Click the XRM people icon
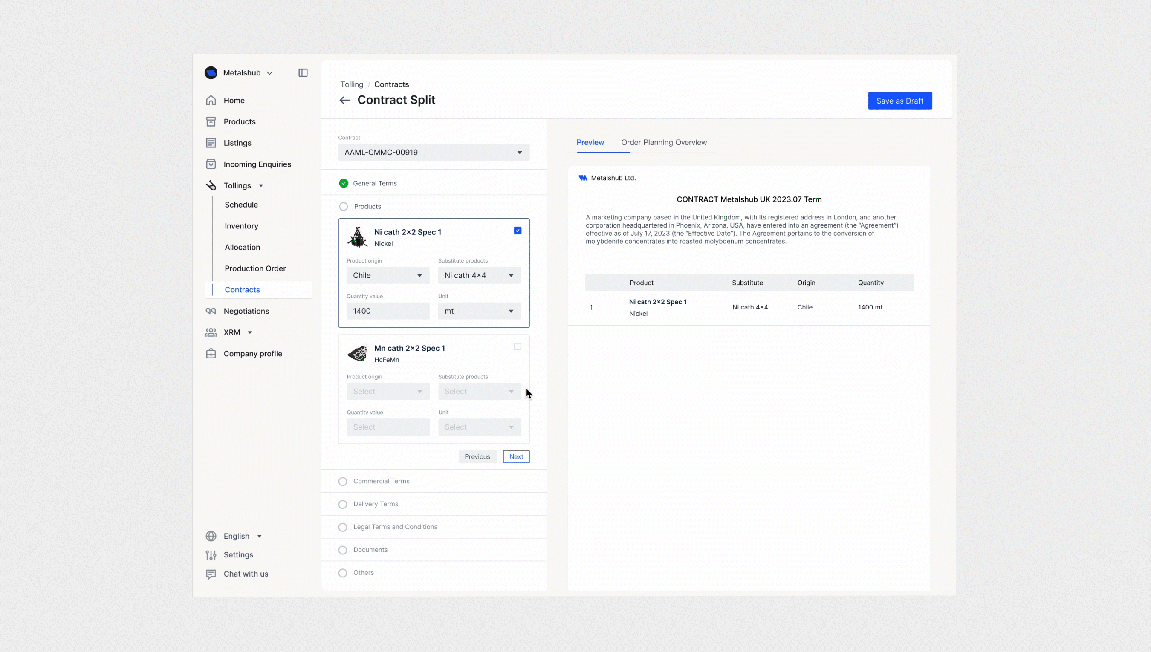Screen dimensions: 1151x652 211,332
